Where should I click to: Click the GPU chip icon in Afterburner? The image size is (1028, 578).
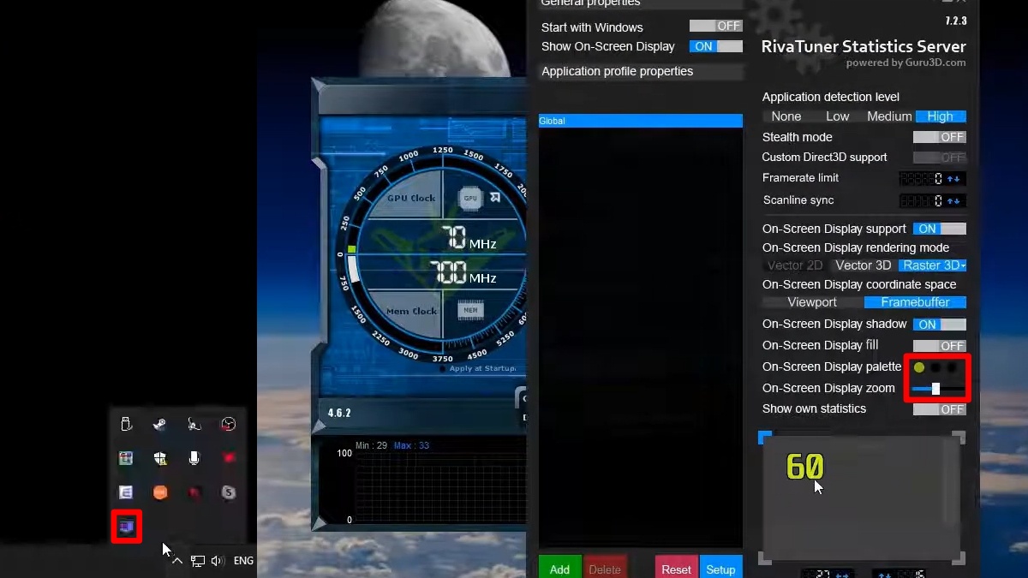470,198
